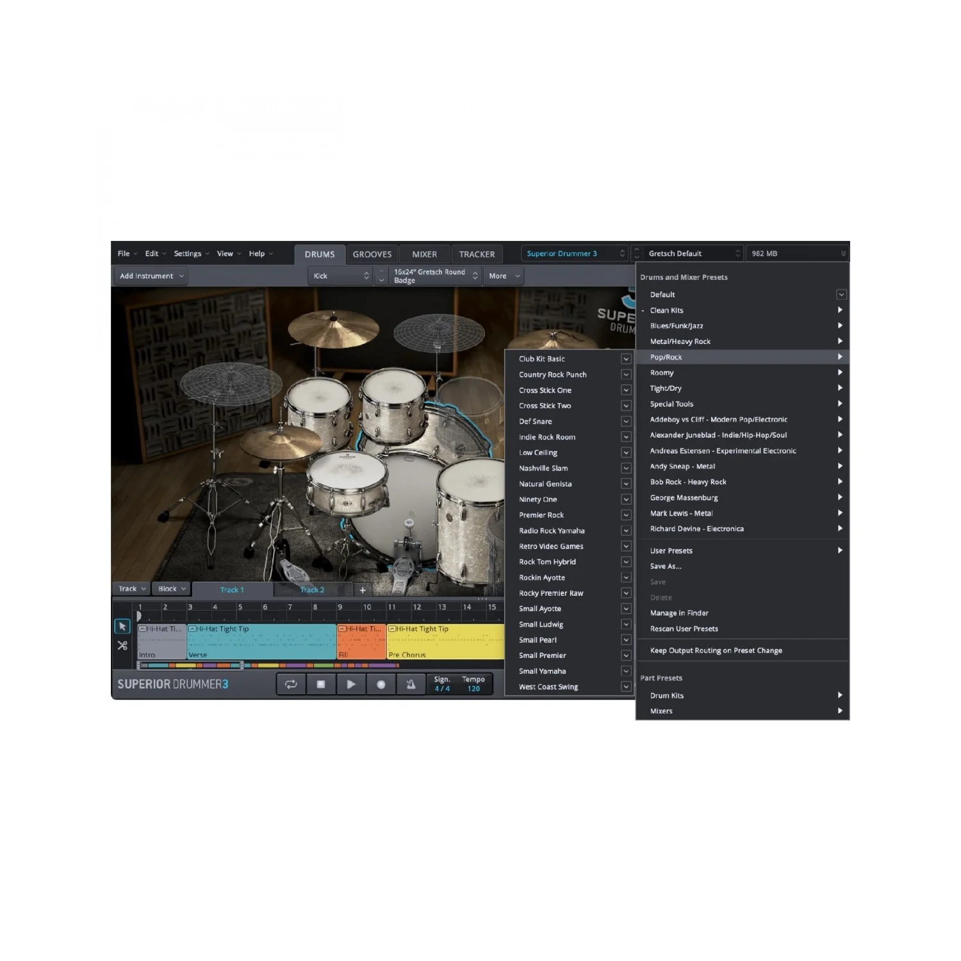This screenshot has width=961, height=961.
Task: Open the File menu
Action: (127, 254)
